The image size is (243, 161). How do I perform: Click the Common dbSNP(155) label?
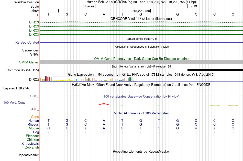click(23, 70)
